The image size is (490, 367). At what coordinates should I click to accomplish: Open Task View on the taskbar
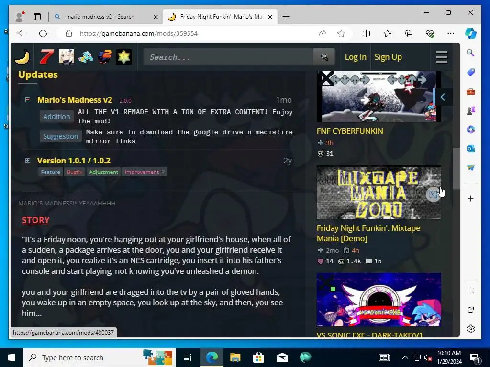(x=188, y=357)
